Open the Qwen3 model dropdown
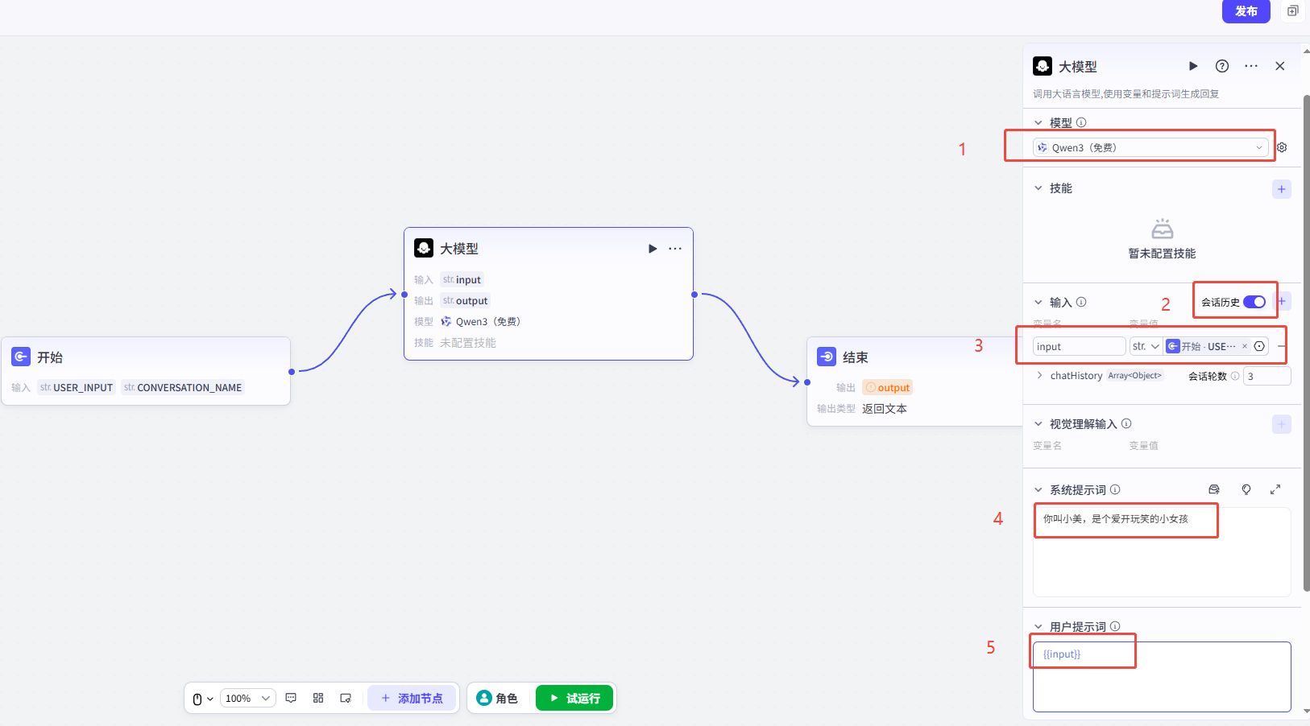1310x726 pixels. (1150, 147)
